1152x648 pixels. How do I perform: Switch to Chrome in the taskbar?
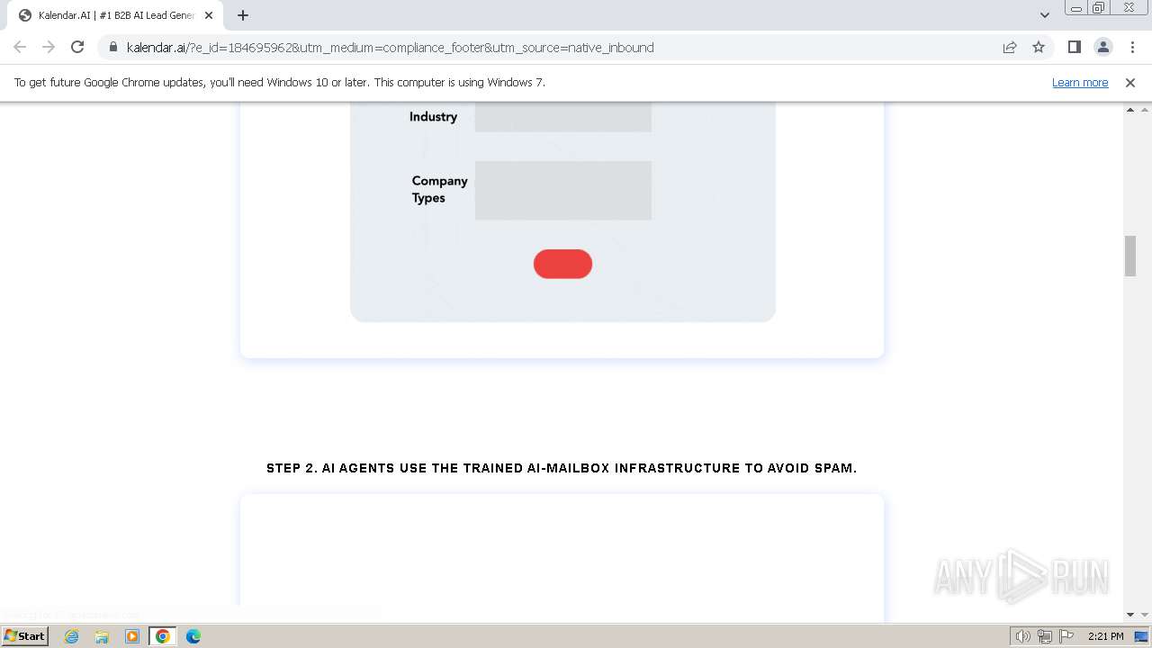pyautogui.click(x=163, y=636)
